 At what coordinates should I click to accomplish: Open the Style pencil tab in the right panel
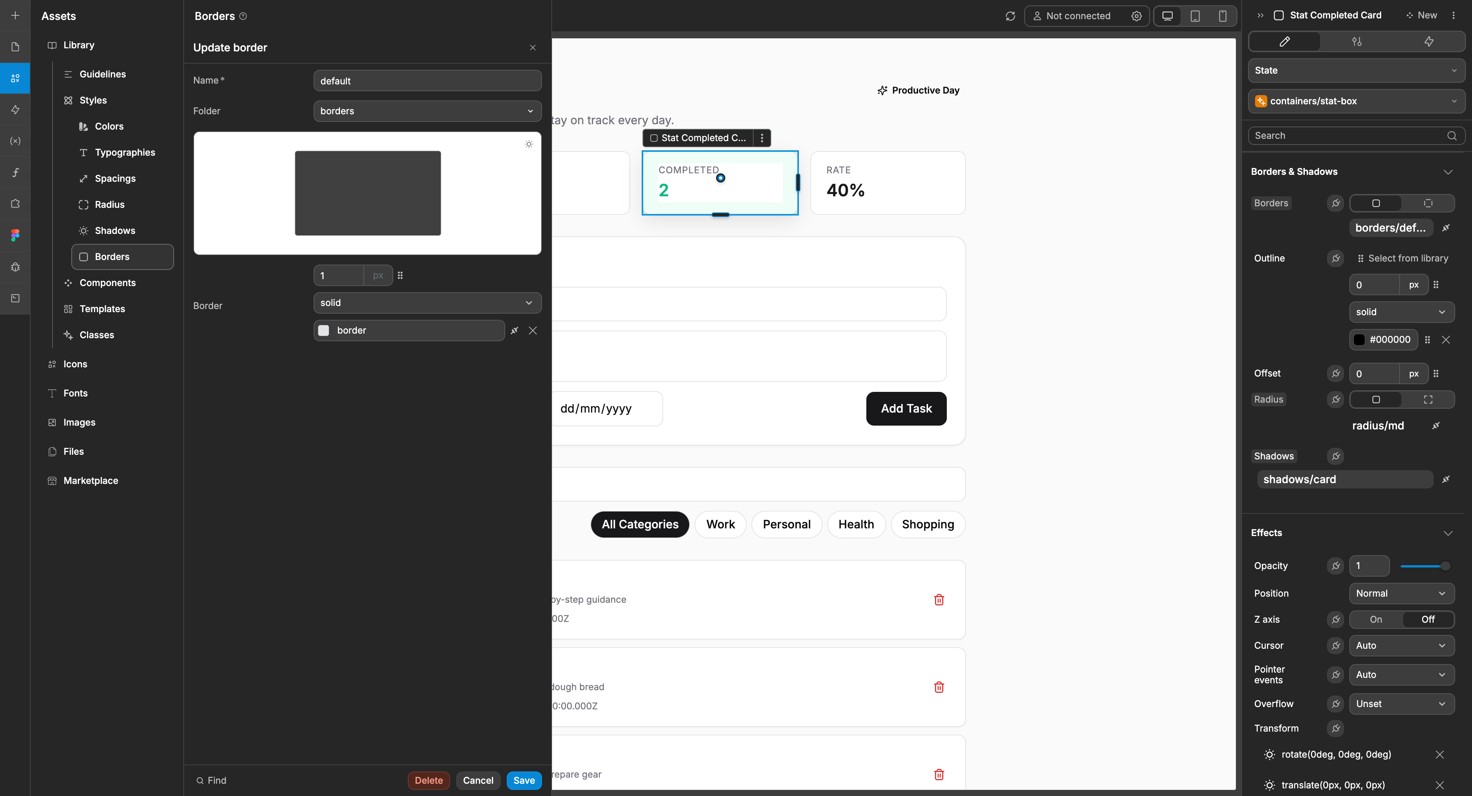click(x=1285, y=41)
